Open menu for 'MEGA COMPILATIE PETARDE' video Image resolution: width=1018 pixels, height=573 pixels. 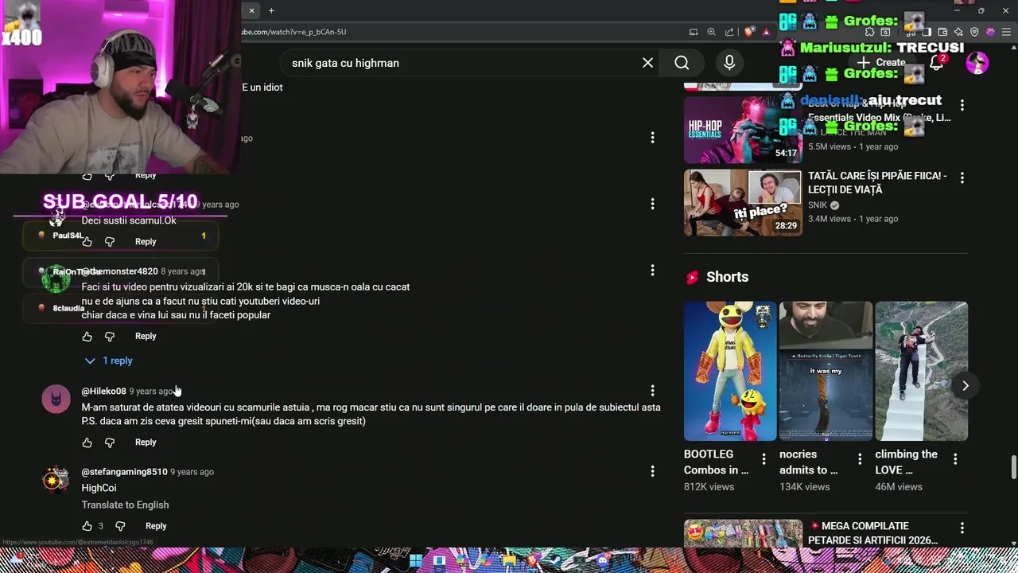click(x=962, y=528)
